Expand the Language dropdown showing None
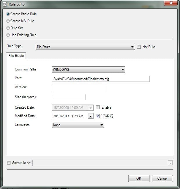This screenshot has height=189, width=180. pyautogui.click(x=78, y=125)
